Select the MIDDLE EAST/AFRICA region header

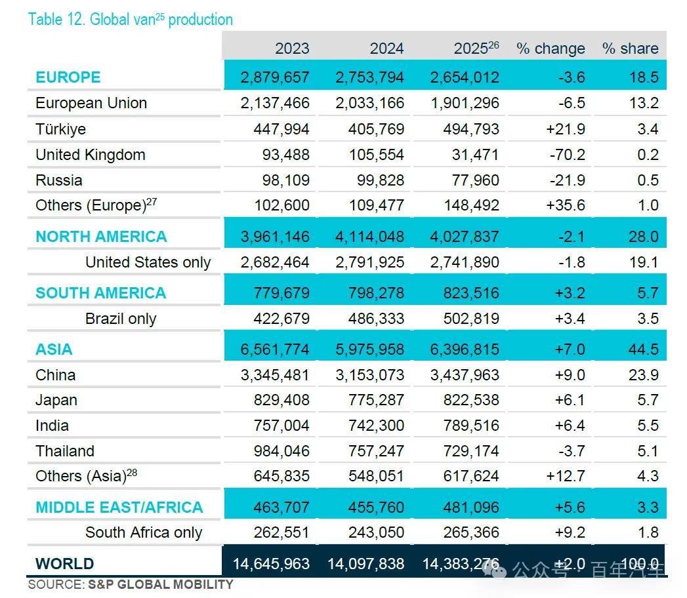coord(119,508)
